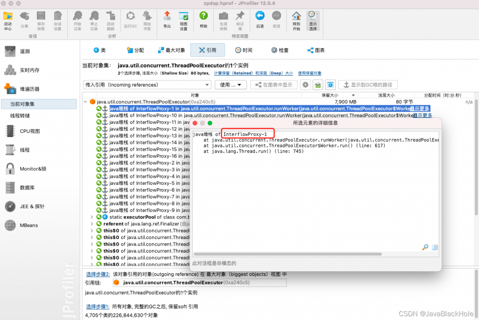Click the blue info icon in references toolbar
The width and height of the screenshot is (479, 320).
point(330,85)
